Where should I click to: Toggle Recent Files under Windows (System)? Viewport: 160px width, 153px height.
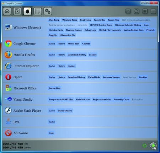[x=113, y=20]
